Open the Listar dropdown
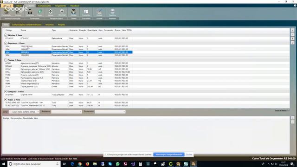The width and height of the screenshot is (297, 167). (24, 112)
